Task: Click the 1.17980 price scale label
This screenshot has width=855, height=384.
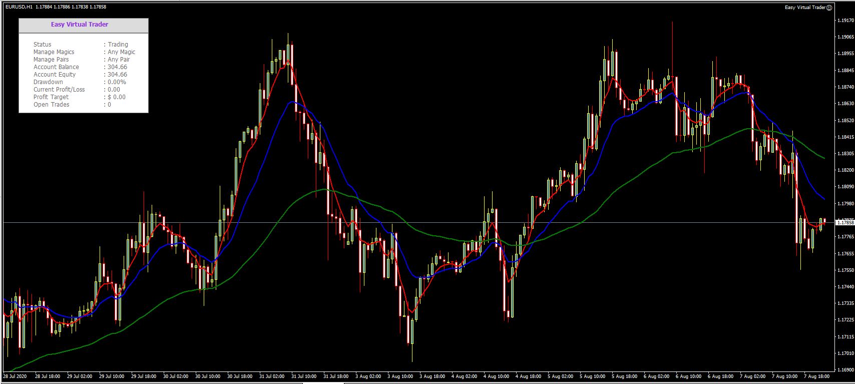Action: (845, 204)
